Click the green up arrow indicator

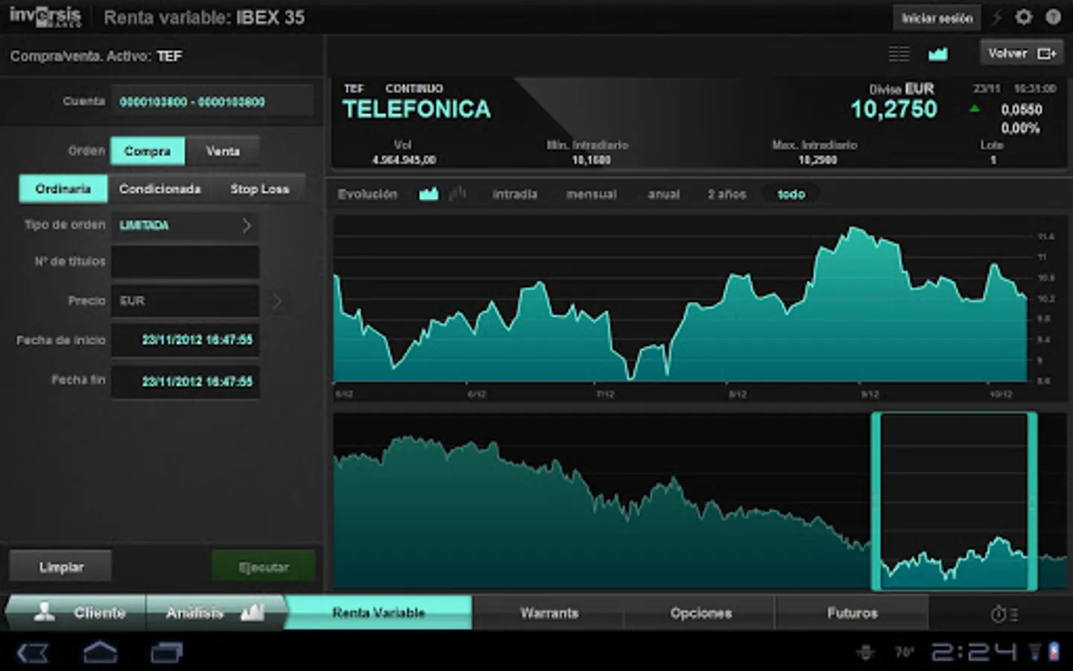[x=975, y=109]
